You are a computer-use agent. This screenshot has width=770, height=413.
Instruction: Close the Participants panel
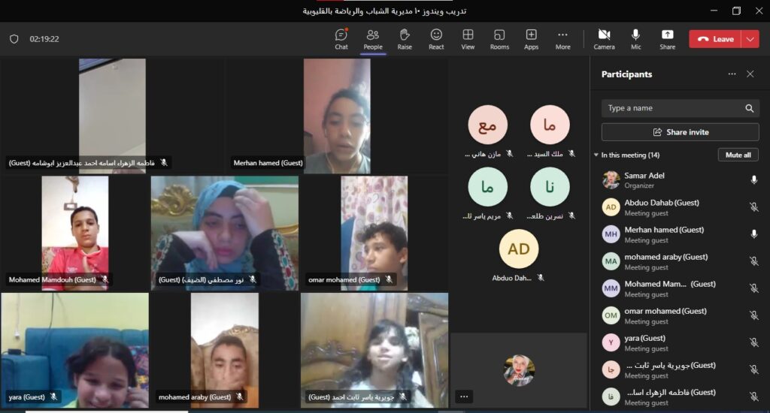pos(750,74)
